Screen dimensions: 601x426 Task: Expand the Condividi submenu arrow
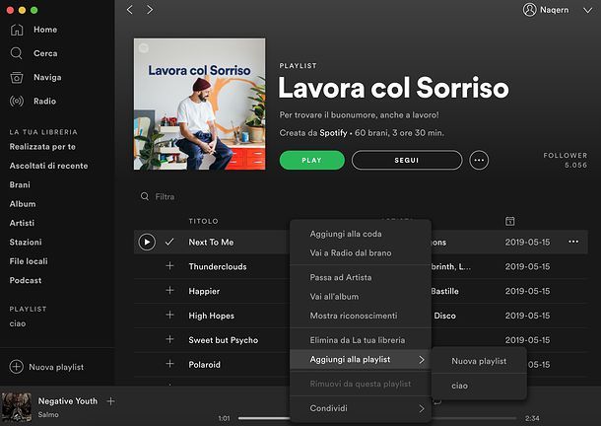pyautogui.click(x=422, y=408)
